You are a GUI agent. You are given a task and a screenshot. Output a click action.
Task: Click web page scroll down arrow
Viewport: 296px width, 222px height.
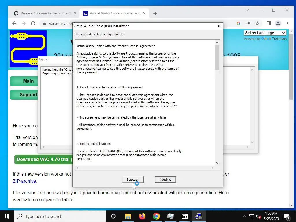291,206
